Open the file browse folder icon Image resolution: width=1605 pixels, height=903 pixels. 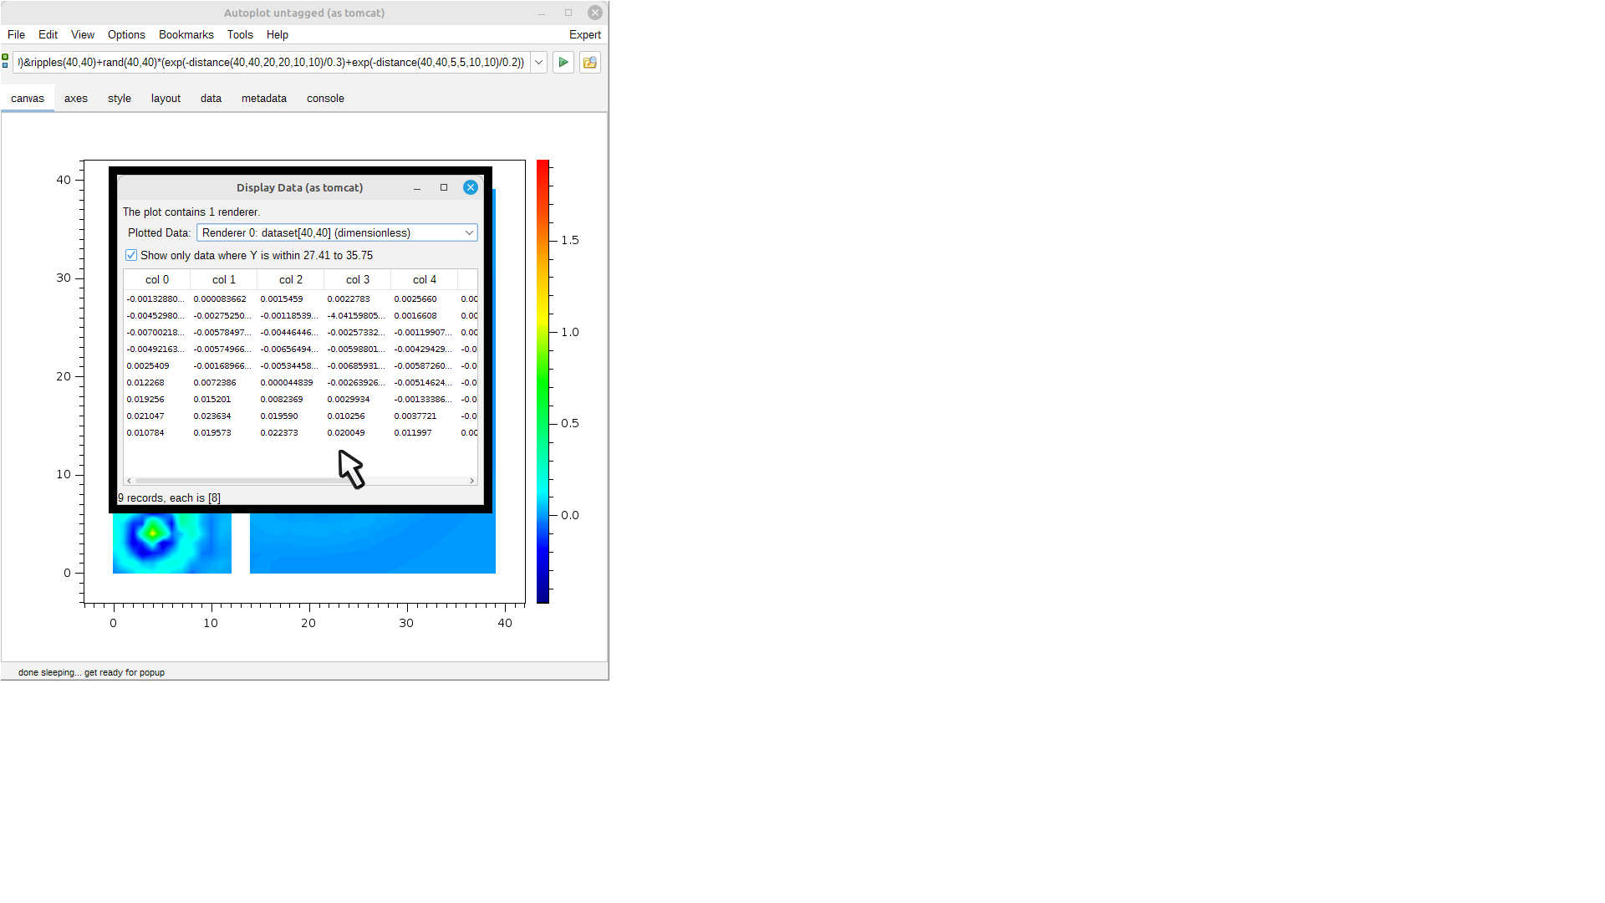[590, 63]
